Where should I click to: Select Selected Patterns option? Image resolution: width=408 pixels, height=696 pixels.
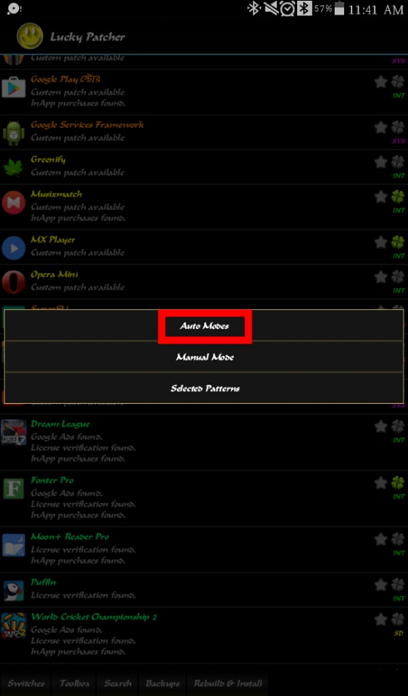(x=204, y=388)
